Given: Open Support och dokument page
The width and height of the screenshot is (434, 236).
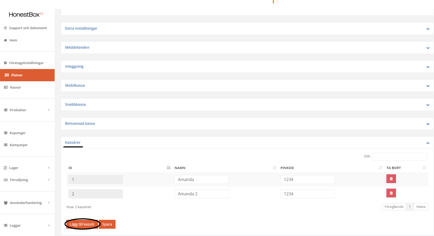Looking at the screenshot, I should (x=28, y=28).
